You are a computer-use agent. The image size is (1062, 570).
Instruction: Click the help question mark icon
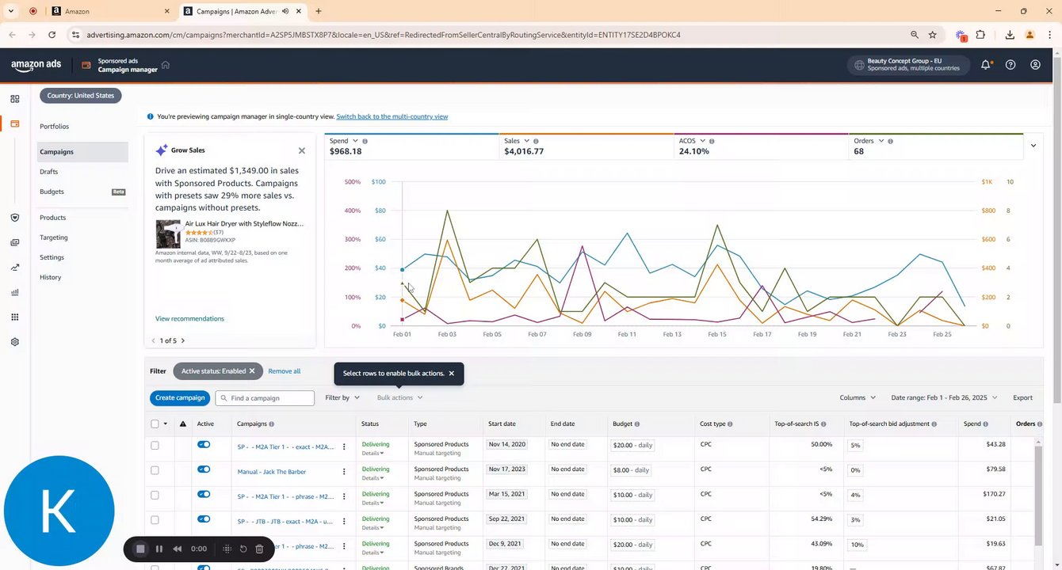tap(1010, 65)
